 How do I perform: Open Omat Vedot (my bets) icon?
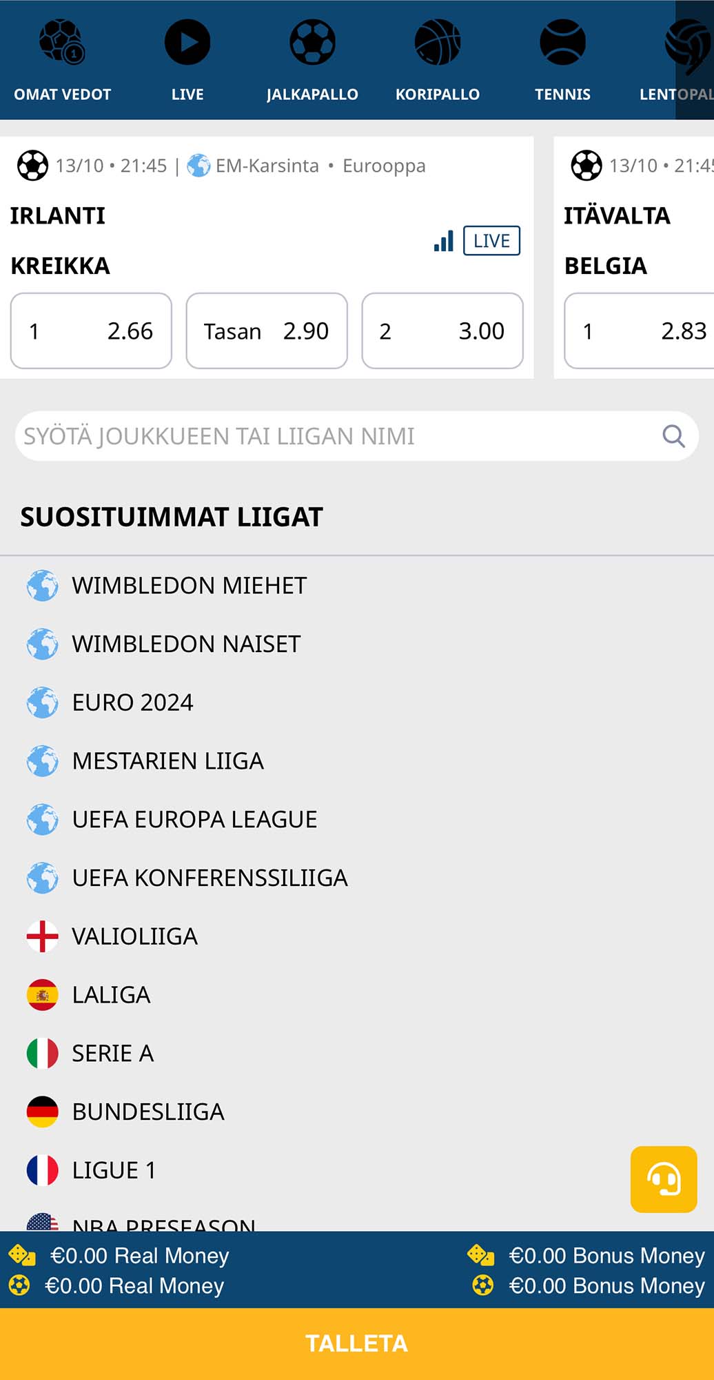(62, 43)
